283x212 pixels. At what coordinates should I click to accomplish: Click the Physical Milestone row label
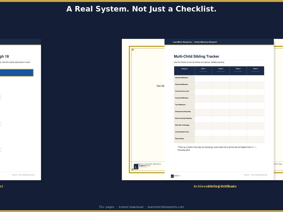181,84
